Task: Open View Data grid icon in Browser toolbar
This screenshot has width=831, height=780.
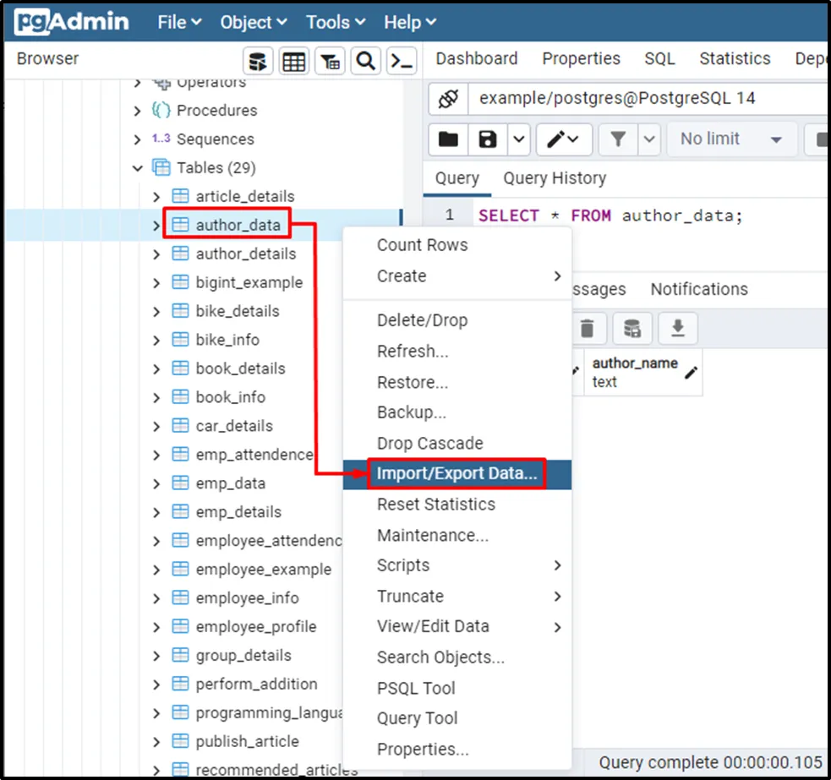Action: pyautogui.click(x=293, y=62)
